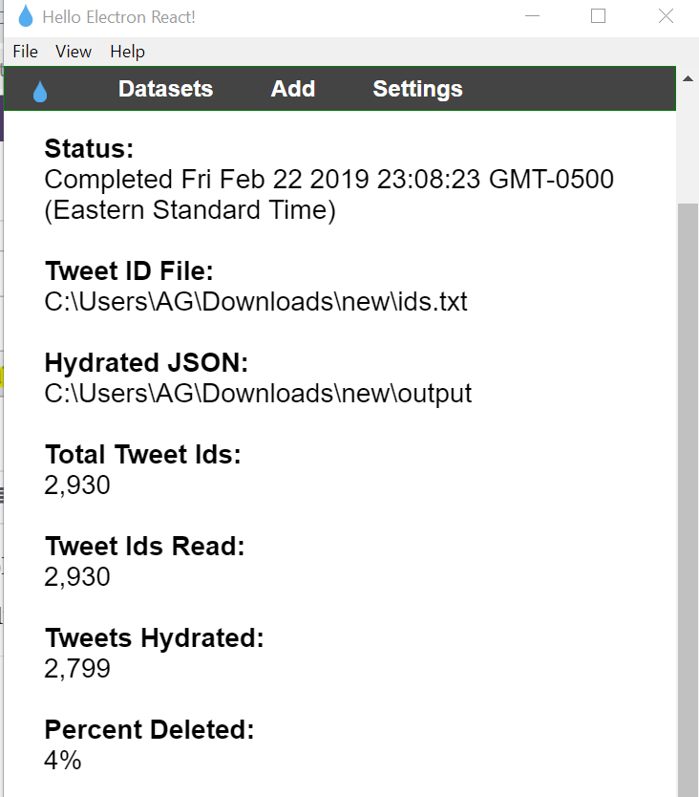Click the app droplet icon in title bar
The image size is (699, 797).
click(25, 16)
